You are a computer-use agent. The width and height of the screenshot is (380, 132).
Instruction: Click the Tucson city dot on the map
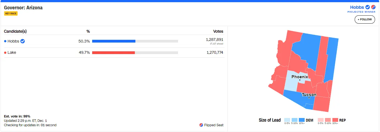click(309, 98)
